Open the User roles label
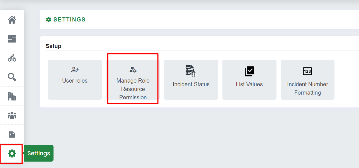Viewport: 359px width, 168px height. point(75,81)
